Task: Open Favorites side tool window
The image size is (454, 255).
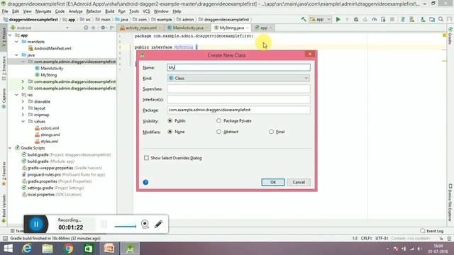Action: point(4,174)
